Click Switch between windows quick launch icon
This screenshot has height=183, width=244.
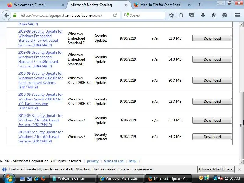click(x=29, y=178)
